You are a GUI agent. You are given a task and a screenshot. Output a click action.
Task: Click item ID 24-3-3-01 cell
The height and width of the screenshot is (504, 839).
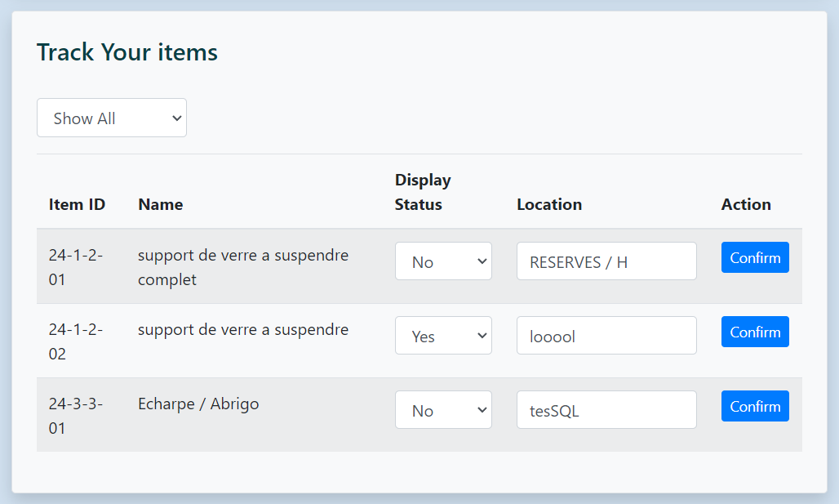[75, 416]
